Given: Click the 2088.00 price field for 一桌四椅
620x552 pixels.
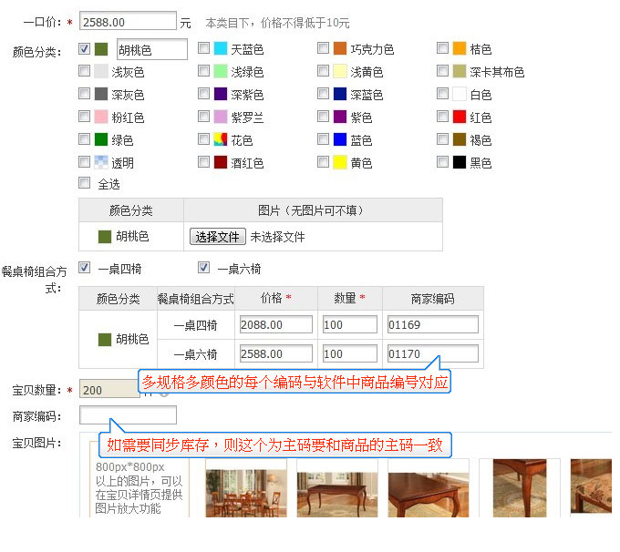Looking at the screenshot, I should 275,325.
